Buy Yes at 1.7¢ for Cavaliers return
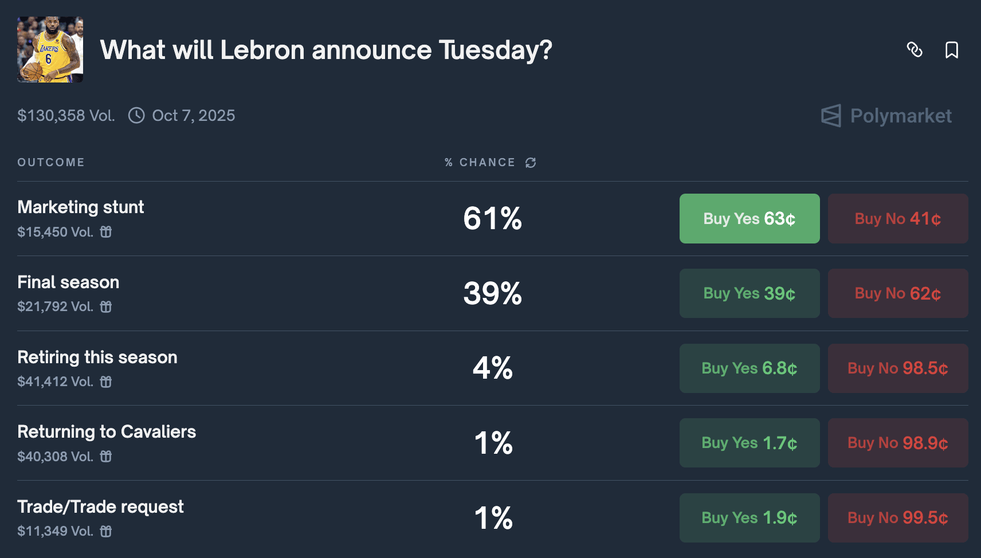 point(749,443)
